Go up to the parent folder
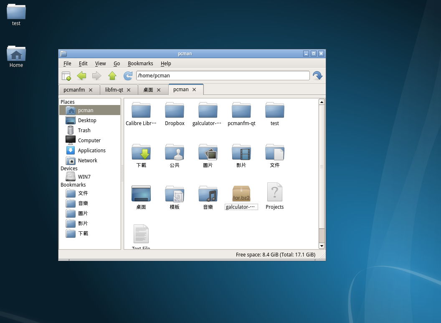 (x=112, y=76)
